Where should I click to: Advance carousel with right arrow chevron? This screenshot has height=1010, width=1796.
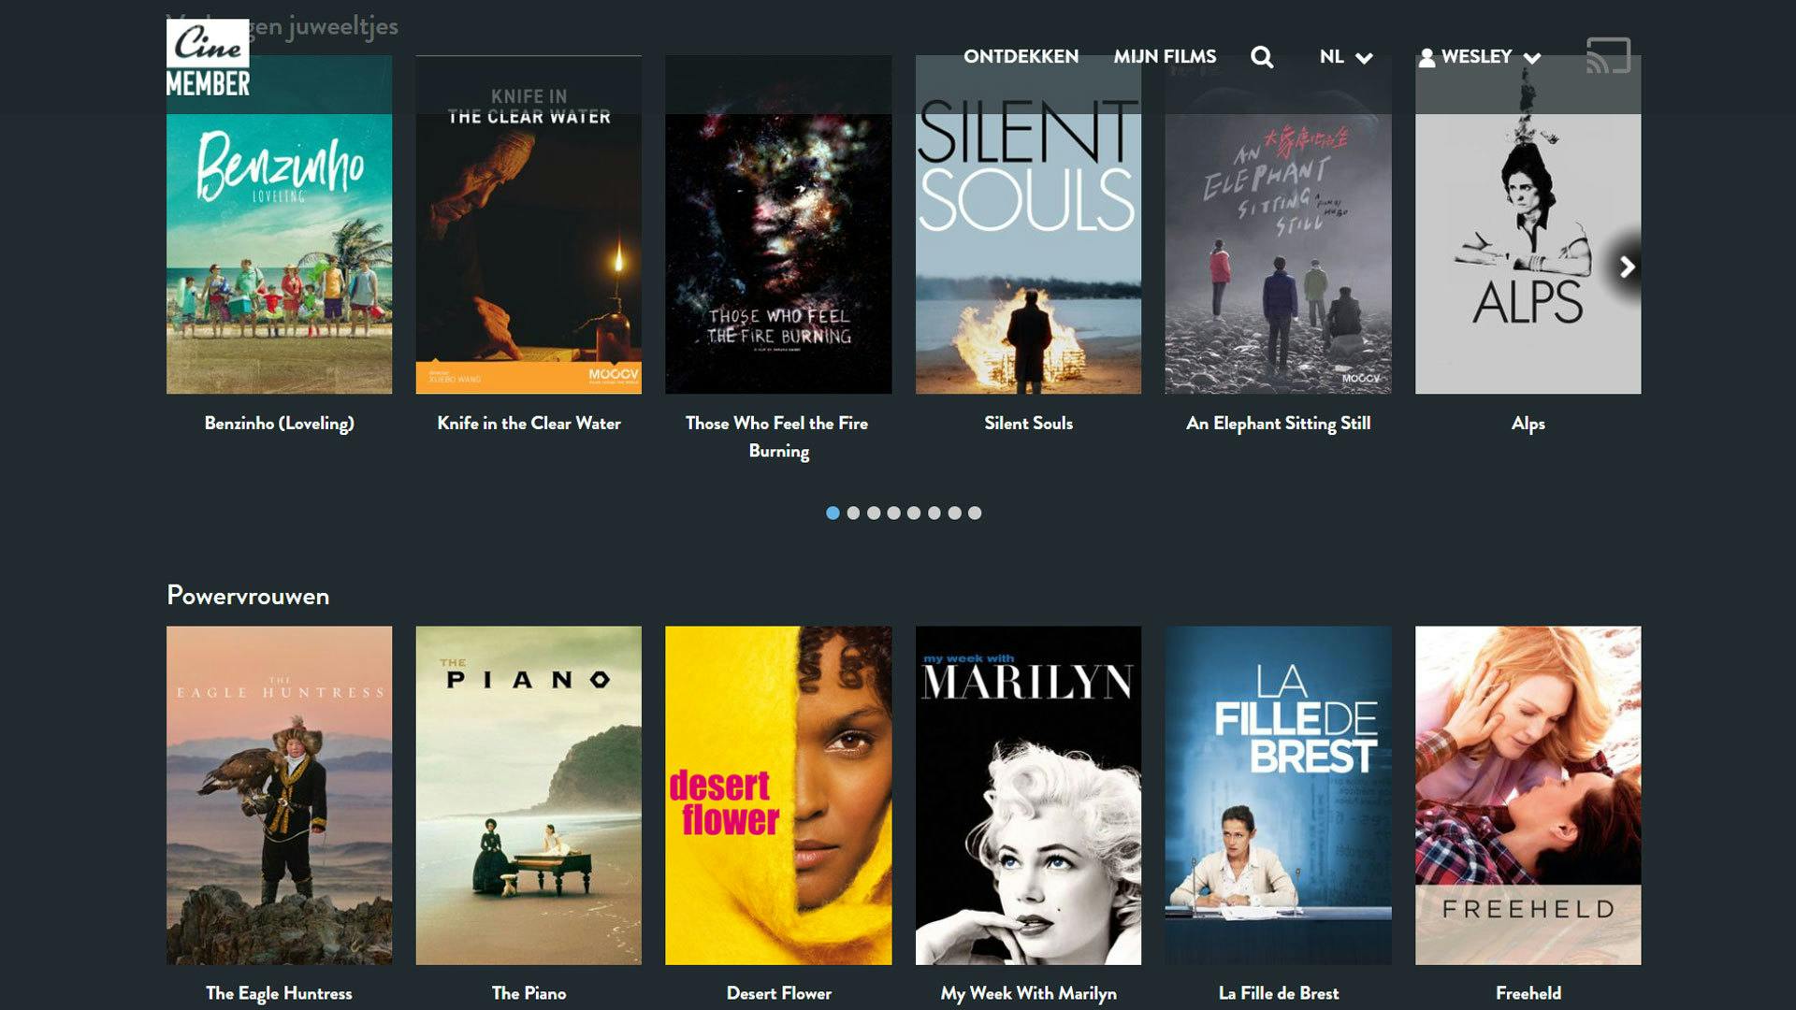point(1627,267)
